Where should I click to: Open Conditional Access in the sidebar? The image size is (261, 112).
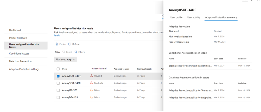click(19, 54)
